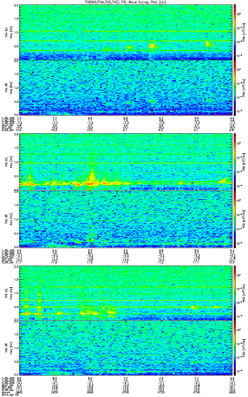248x397 pixels.
Task: Click the PSD color bar beside THD B-perpendicular
Action: pos(234,162)
